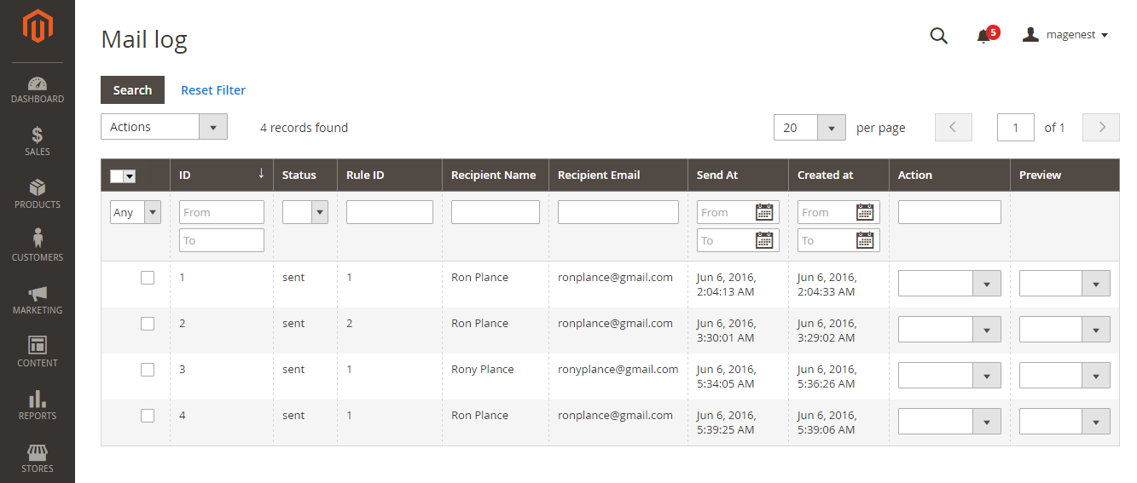Click the Recipient Email filter field
The image size is (1137, 483).
pos(618,212)
